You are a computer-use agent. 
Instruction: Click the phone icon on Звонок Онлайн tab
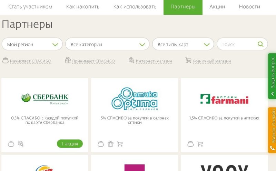273,148
